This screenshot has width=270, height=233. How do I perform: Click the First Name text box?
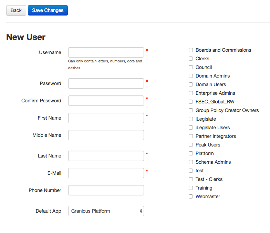106,118
